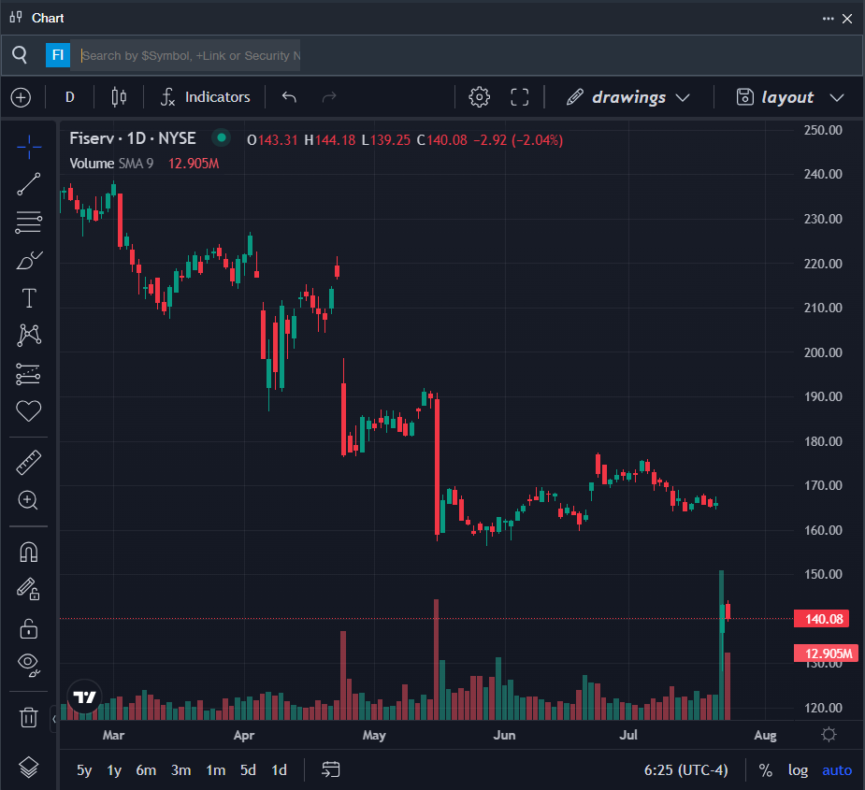Viewport: 865px width, 790px height.
Task: Toggle magnet mode for drawings
Action: point(29,553)
